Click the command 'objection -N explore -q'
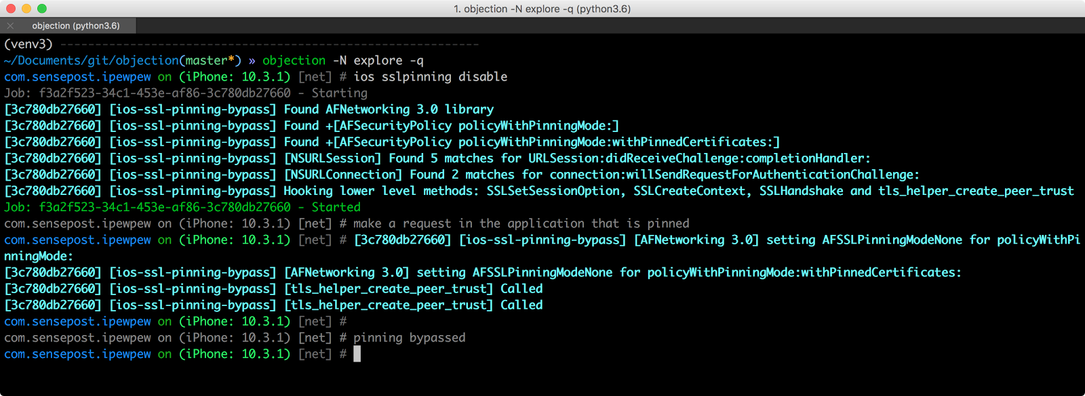The image size is (1085, 396). (x=343, y=60)
